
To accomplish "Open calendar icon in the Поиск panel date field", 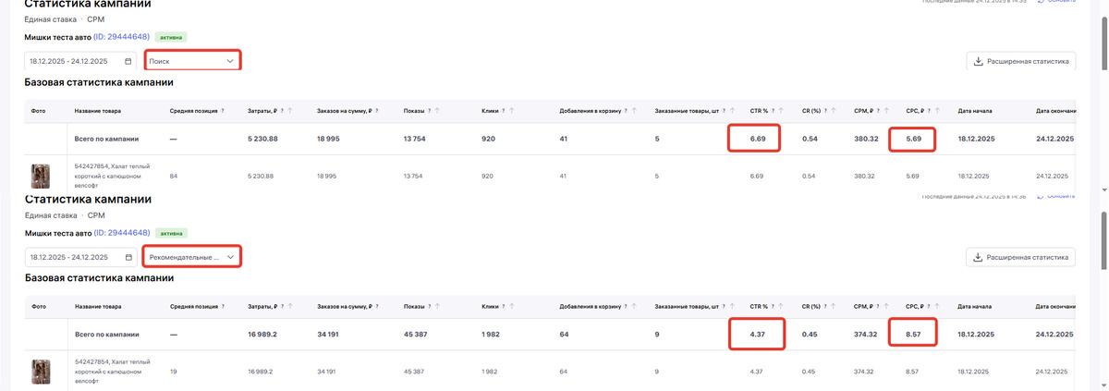I will pos(128,61).
